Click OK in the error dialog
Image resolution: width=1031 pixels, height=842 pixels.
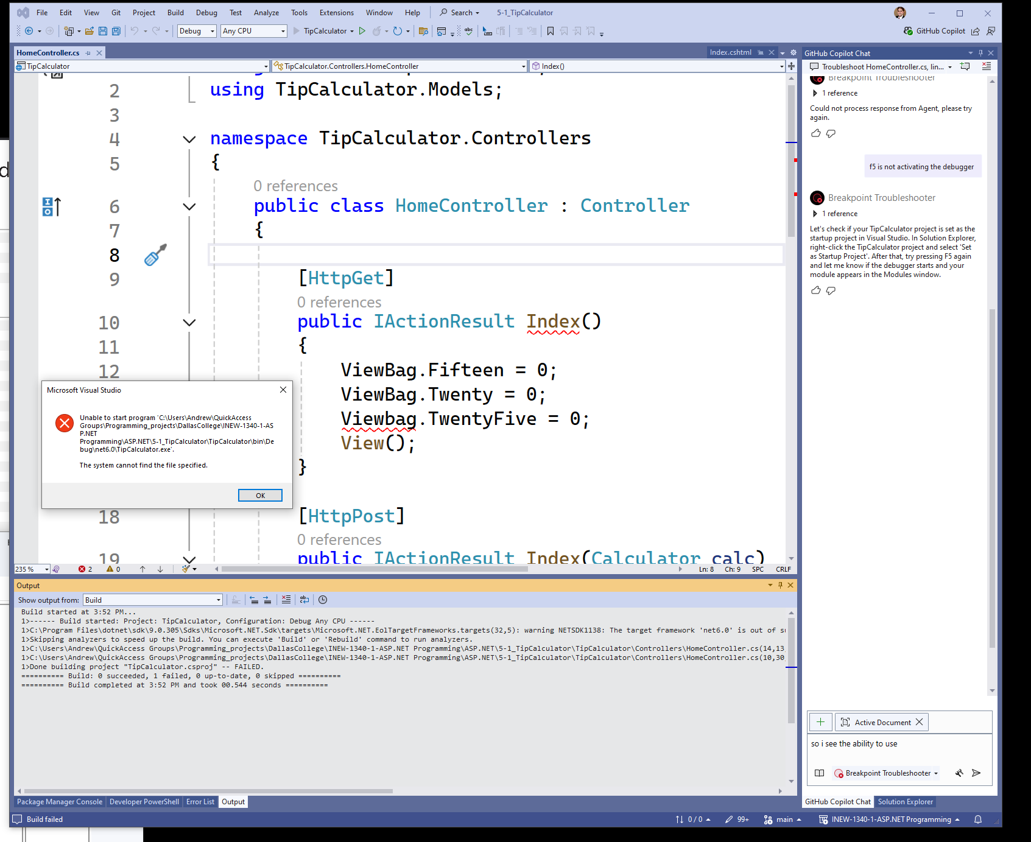(x=260, y=496)
